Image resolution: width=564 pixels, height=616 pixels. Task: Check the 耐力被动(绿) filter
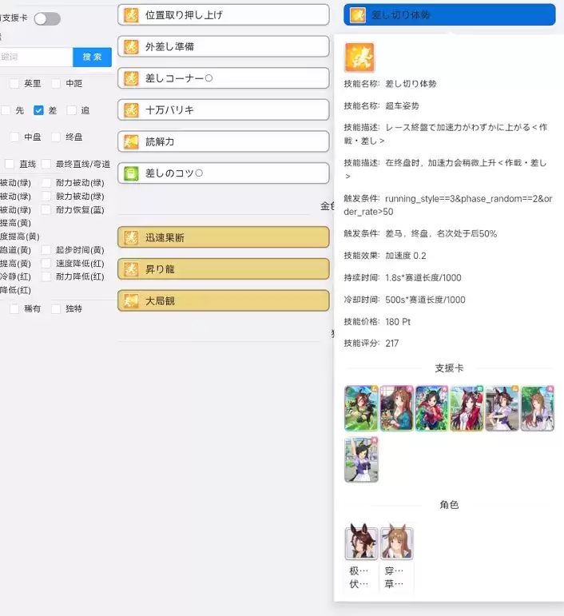click(x=46, y=183)
